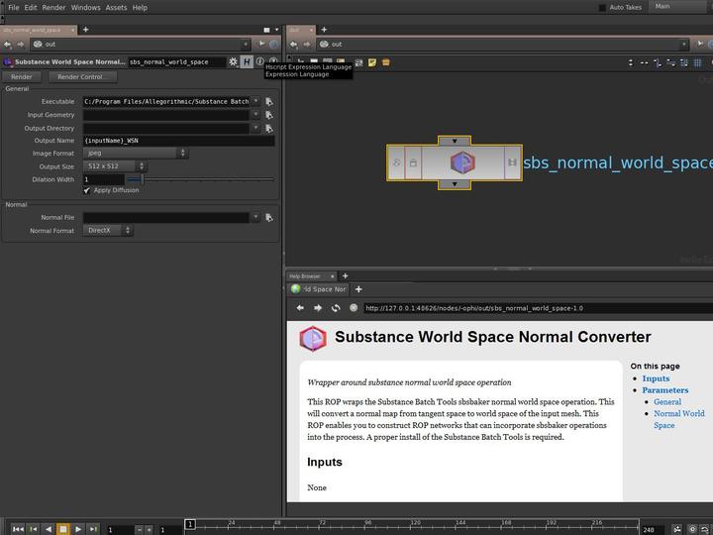Click the Render Control button

(x=81, y=76)
